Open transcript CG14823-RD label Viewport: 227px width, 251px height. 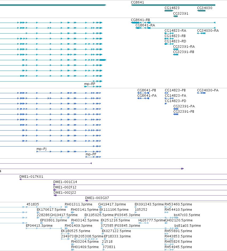click(175, 41)
